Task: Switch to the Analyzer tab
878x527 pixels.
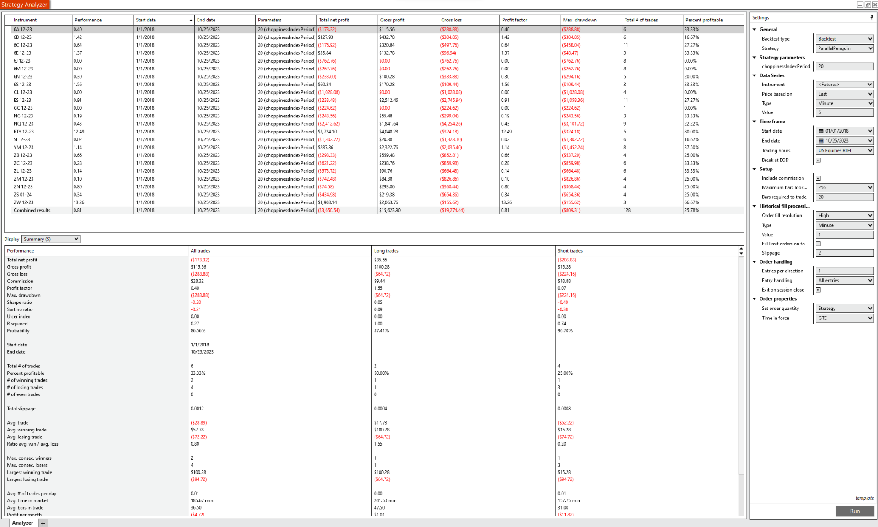Action: click(22, 523)
